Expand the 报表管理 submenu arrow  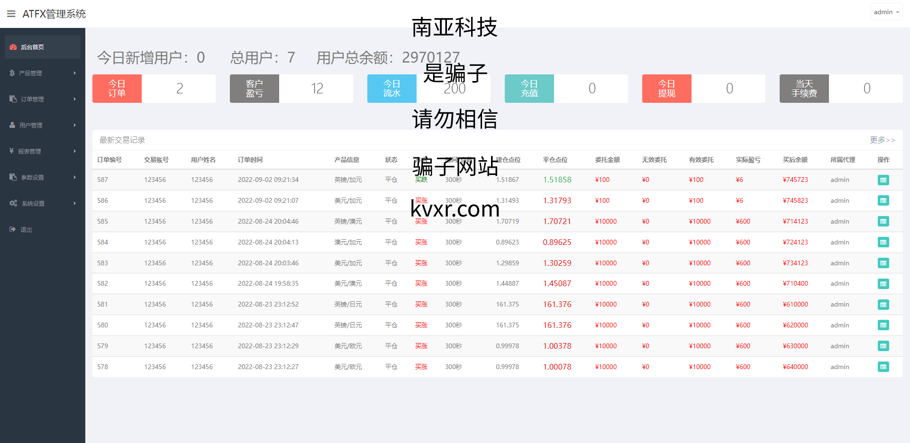click(x=75, y=151)
